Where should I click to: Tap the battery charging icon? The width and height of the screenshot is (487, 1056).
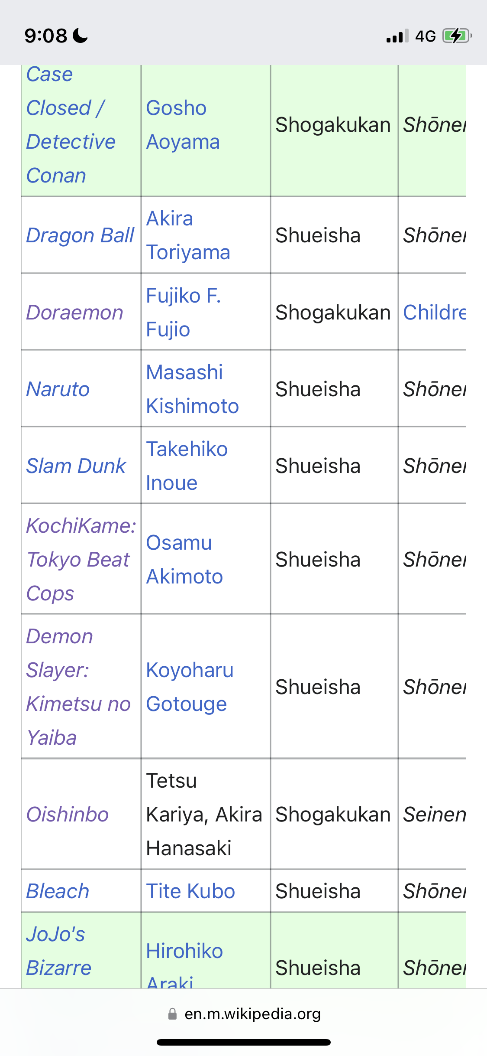[457, 36]
